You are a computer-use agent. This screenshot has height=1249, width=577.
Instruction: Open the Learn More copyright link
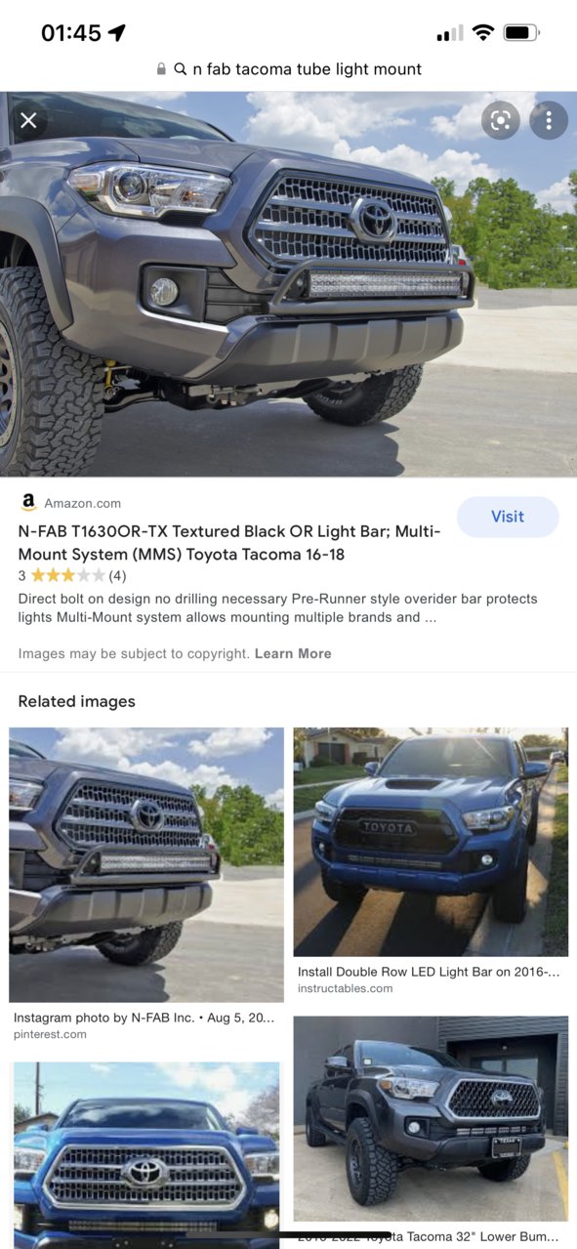pyautogui.click(x=293, y=653)
